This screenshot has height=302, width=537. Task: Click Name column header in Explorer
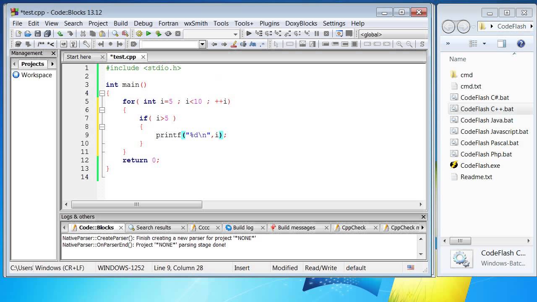(x=458, y=59)
